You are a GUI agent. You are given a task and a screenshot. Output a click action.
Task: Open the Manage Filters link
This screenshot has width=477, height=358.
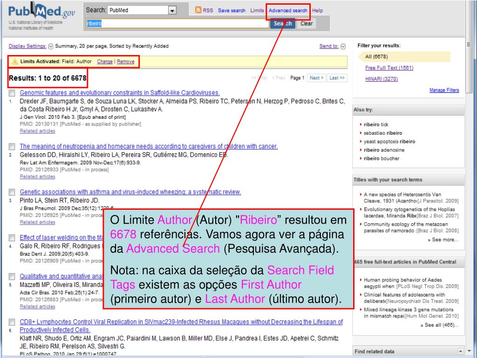[444, 90]
